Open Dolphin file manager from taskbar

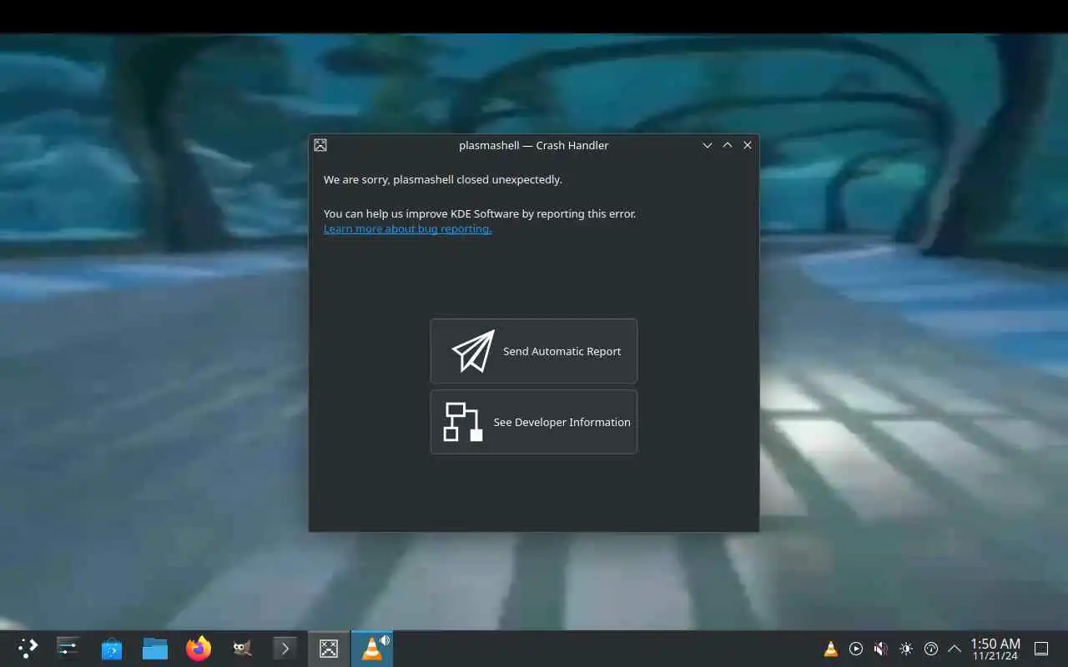[x=155, y=648]
